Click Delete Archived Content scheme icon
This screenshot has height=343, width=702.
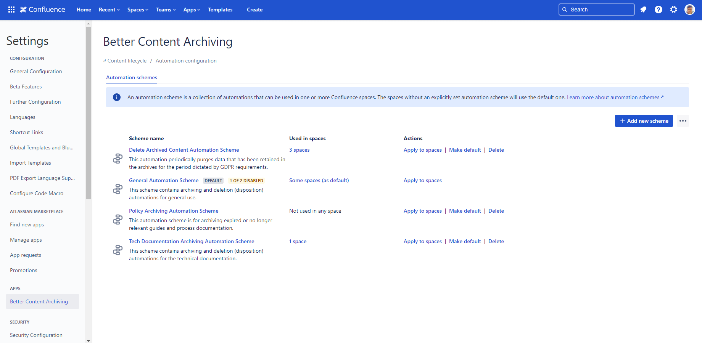pyautogui.click(x=118, y=159)
